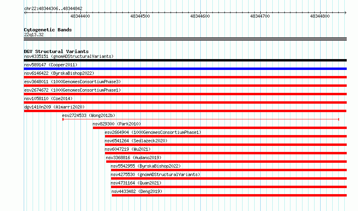The height and width of the screenshot is (211, 358).
Task: Click the thin red esv2724533 span line
Action: (x=201, y=119)
